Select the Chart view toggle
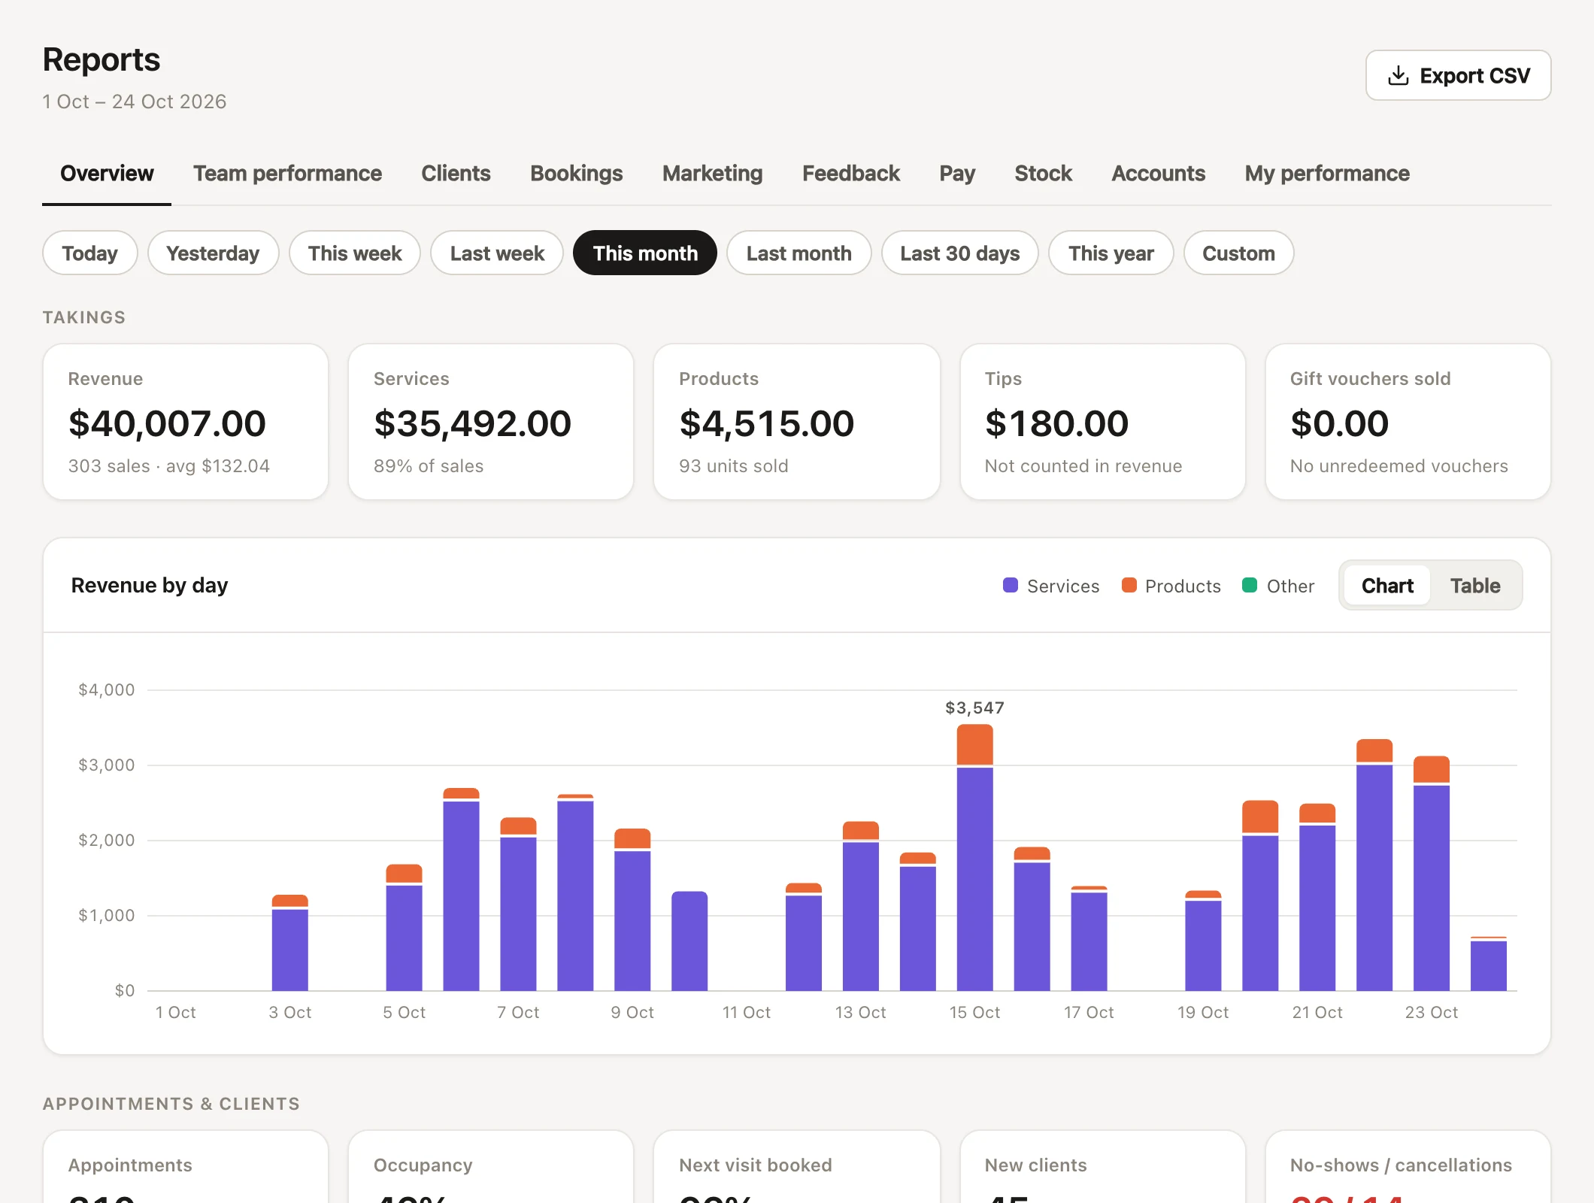This screenshot has width=1594, height=1203. [x=1387, y=586]
